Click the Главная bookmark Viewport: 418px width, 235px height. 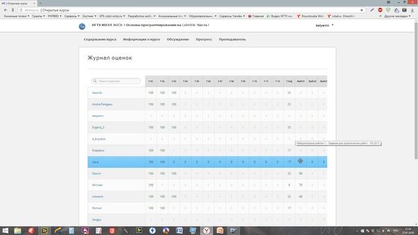(x=256, y=16)
